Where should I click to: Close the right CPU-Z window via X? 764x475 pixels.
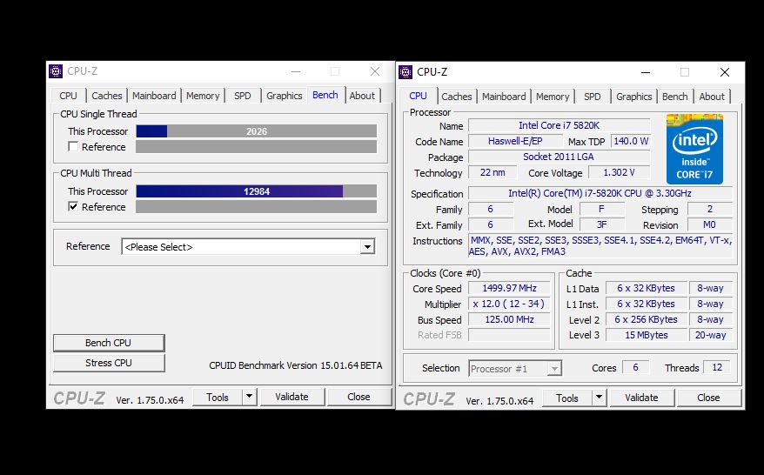click(725, 72)
